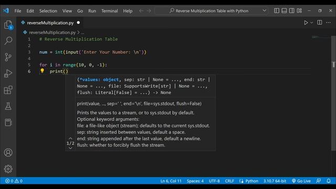Select interpreter 3.10.7 64-bit
This screenshot has width=336, height=189.
pyautogui.click(x=275, y=181)
